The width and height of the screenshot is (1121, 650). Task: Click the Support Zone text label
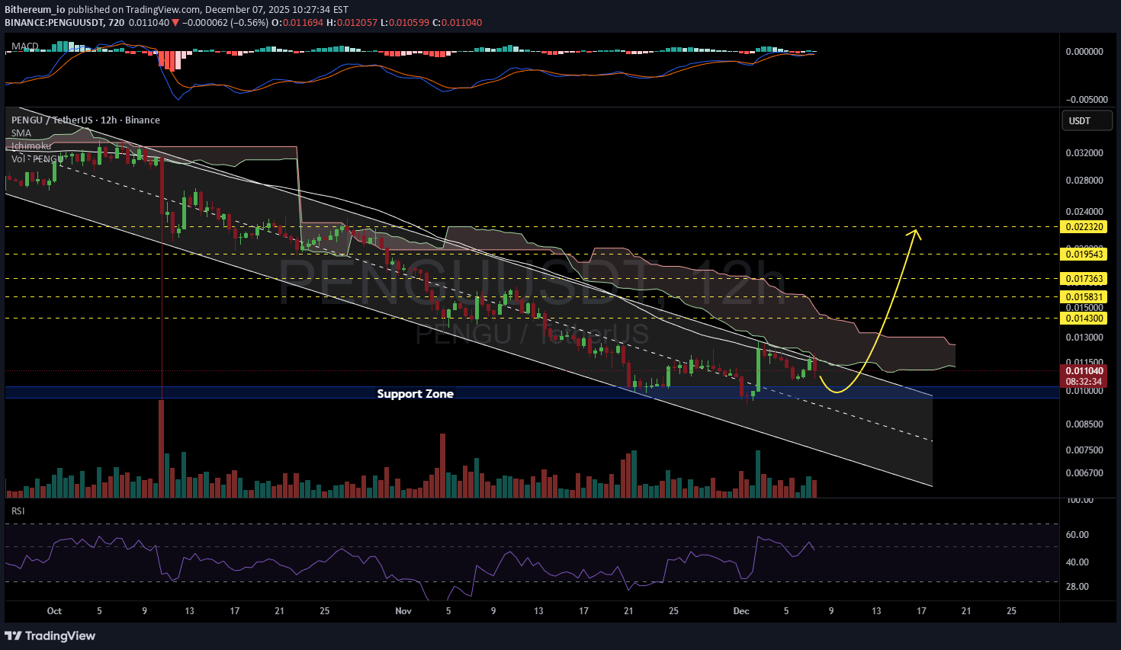(415, 393)
